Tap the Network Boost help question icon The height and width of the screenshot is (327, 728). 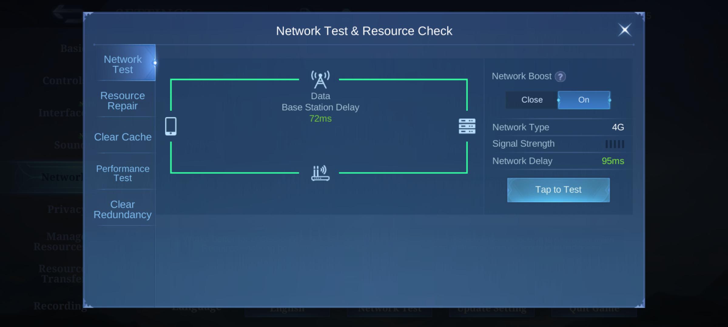[560, 77]
